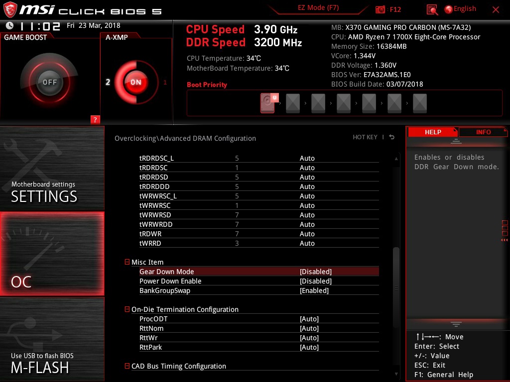Click the HOT KEY label
The width and height of the screenshot is (510, 382).
tap(365, 137)
